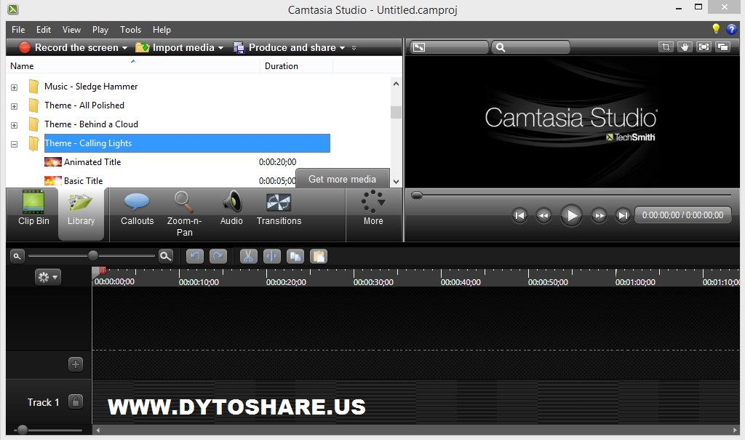Toggle crop mode in preview
The width and height of the screenshot is (745, 440).
point(666,47)
